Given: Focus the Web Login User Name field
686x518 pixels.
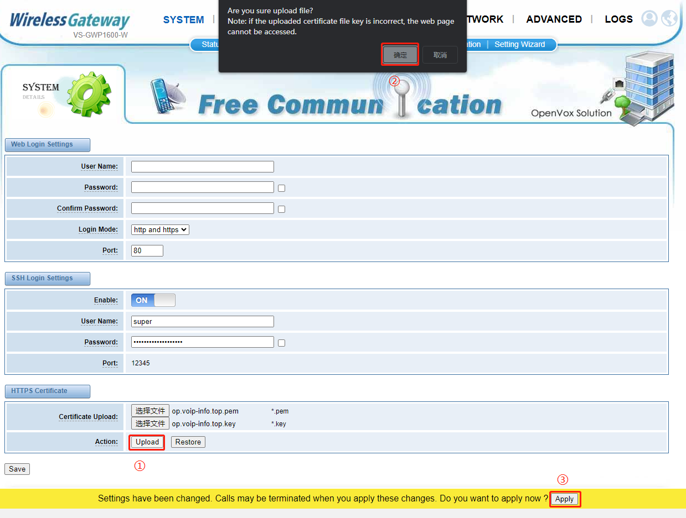Looking at the screenshot, I should click(x=203, y=166).
